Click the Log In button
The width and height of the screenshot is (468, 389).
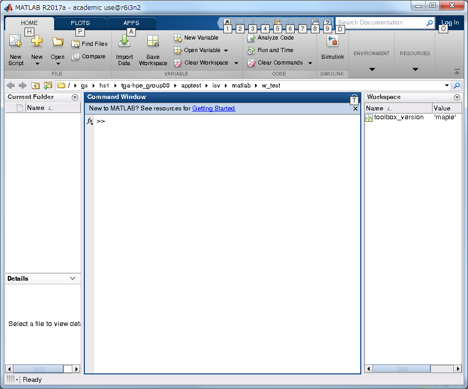coord(450,22)
